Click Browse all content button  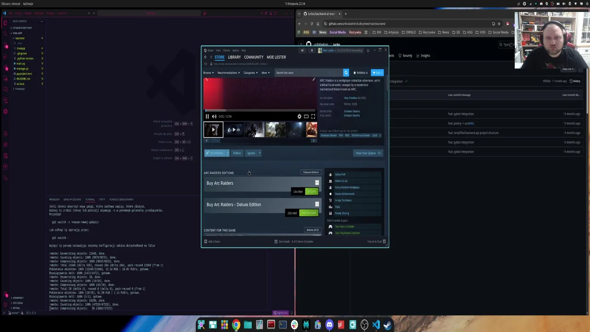[313, 230]
